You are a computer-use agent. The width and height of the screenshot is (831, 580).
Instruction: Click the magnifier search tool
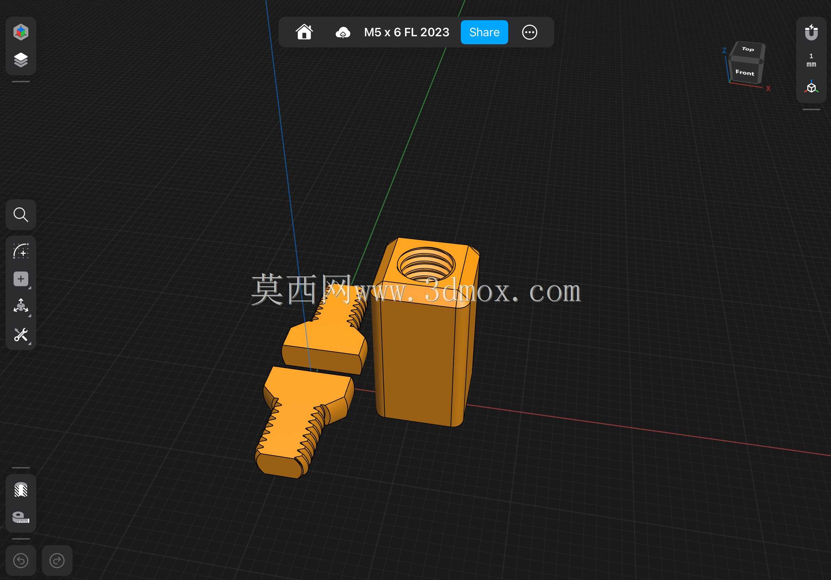click(21, 215)
